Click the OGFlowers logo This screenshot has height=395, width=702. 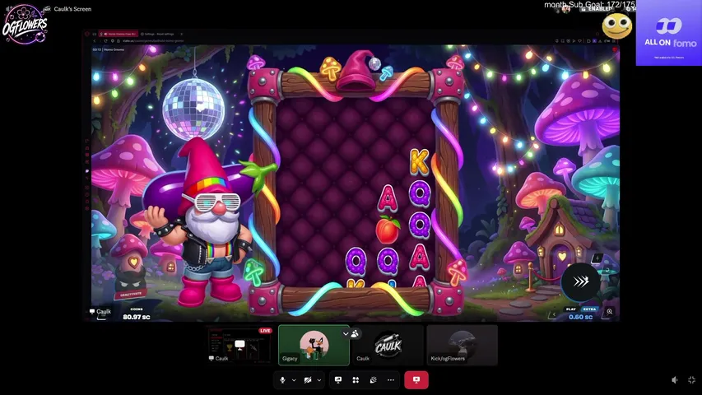tap(25, 25)
